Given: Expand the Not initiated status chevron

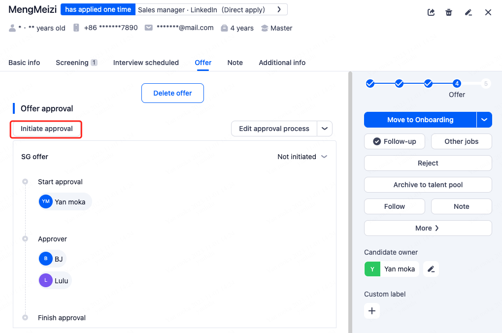Looking at the screenshot, I should click(324, 157).
